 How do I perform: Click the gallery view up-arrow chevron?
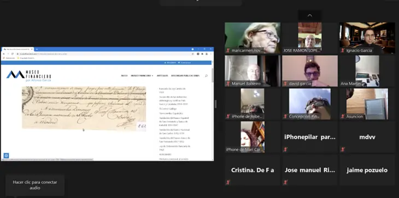tap(310, 15)
